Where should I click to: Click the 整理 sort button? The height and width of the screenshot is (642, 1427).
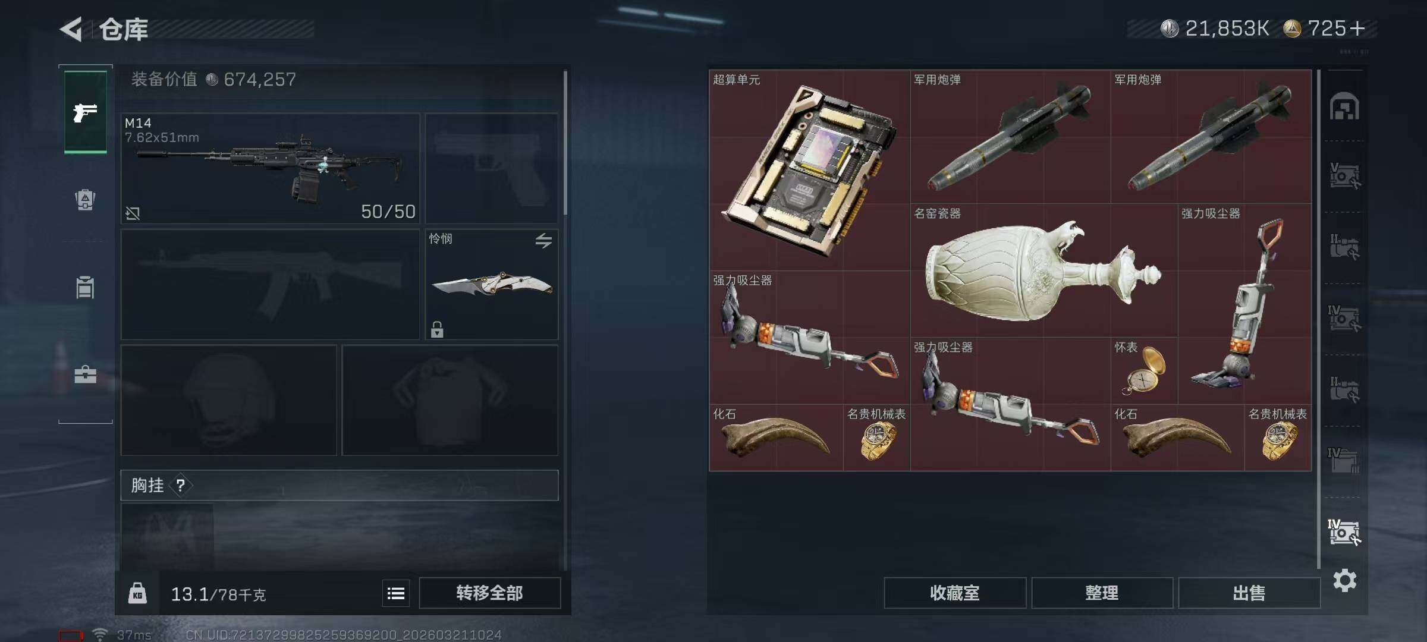point(1102,593)
